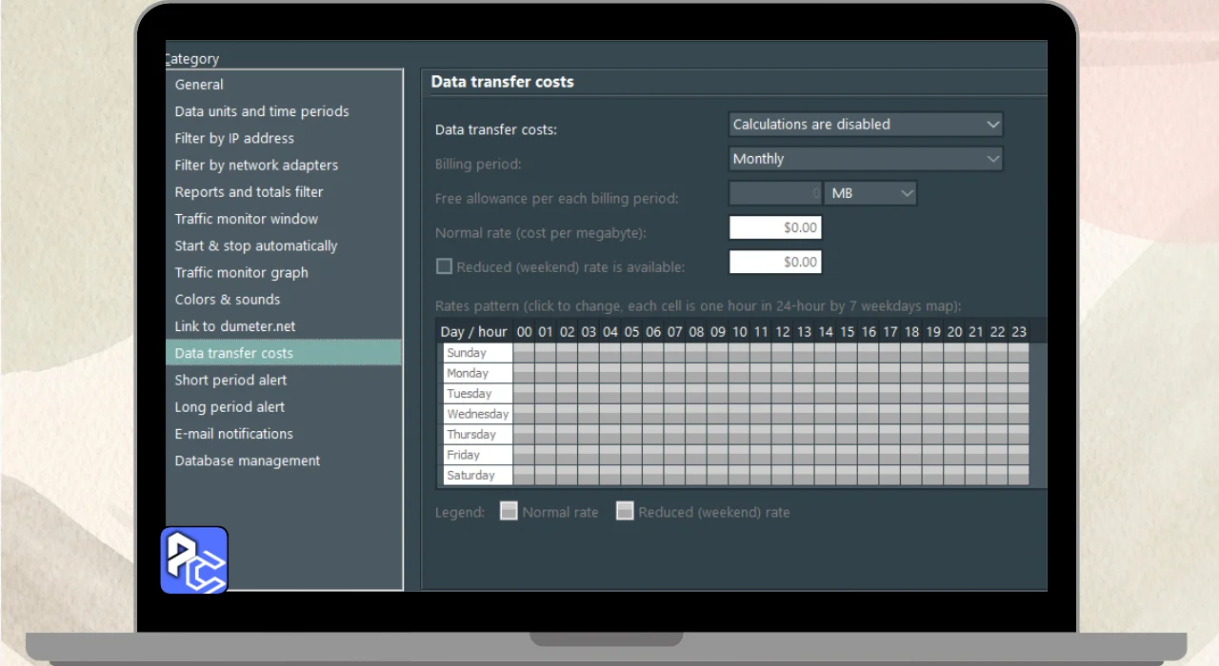
Task: Click the blue PC logo icon
Action: point(194,560)
